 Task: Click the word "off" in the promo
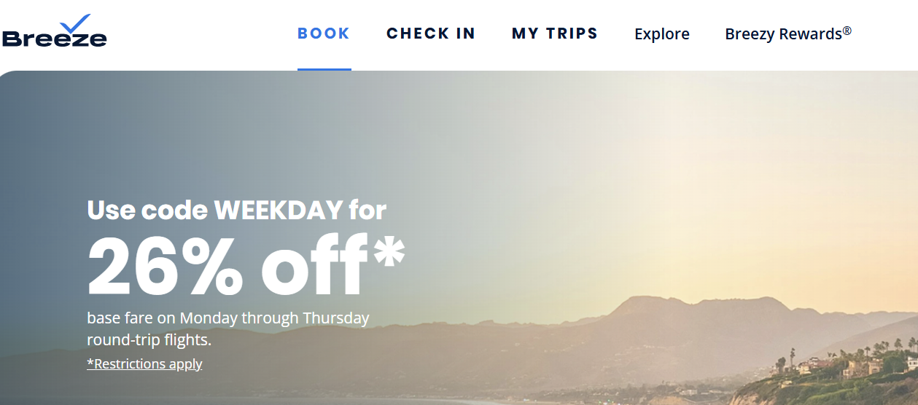tap(315, 267)
